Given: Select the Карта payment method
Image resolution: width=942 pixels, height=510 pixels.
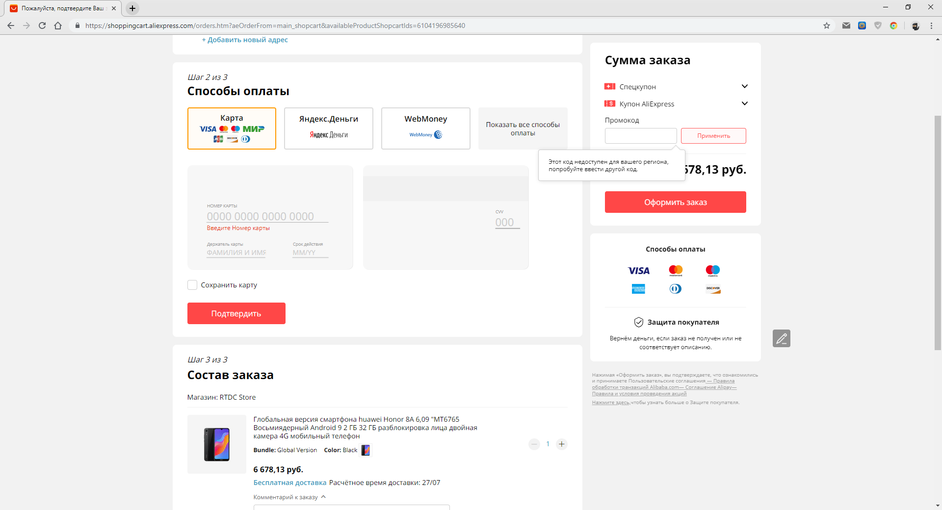Looking at the screenshot, I should point(232,128).
